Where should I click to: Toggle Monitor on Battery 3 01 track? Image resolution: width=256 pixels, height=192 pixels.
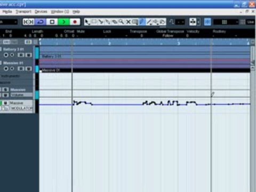click(12, 55)
